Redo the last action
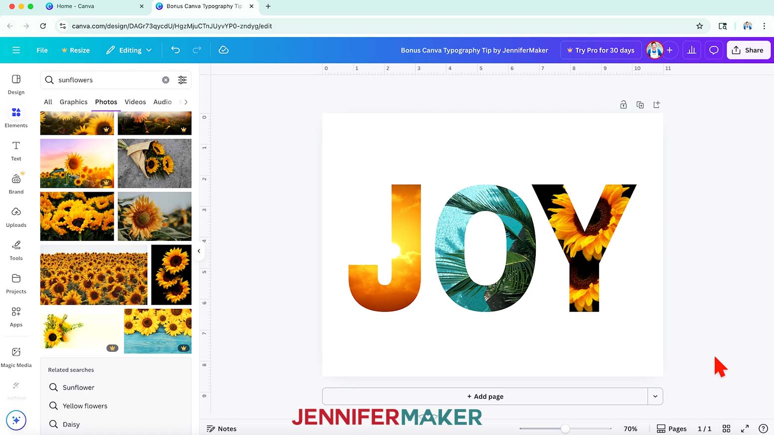The image size is (774, 435). (197, 50)
